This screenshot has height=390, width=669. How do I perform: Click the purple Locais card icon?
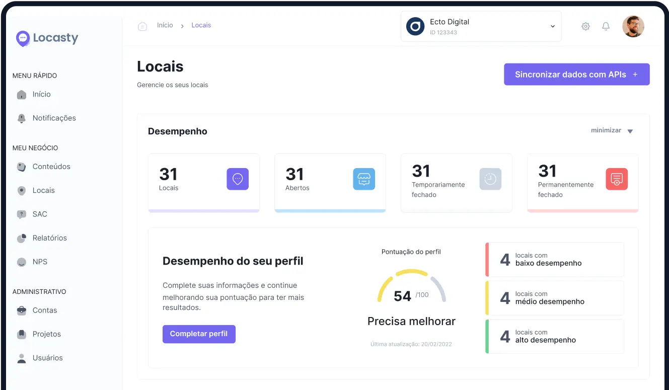point(238,179)
